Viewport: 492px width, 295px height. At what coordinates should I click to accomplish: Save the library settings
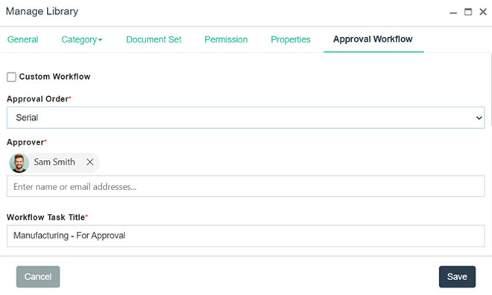[x=457, y=277]
